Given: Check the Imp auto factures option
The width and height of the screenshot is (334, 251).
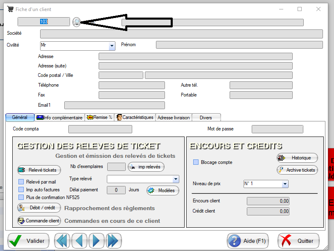Looking at the screenshot, I should click(x=21, y=190).
